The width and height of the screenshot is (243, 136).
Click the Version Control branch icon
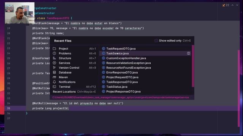(x=54, y=68)
